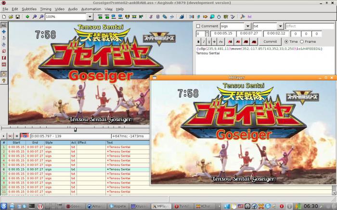Select the Time radio button
The height and width of the screenshot is (210, 337).
pyautogui.click(x=286, y=42)
